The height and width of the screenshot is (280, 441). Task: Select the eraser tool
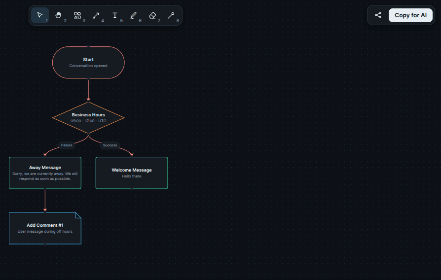point(152,15)
